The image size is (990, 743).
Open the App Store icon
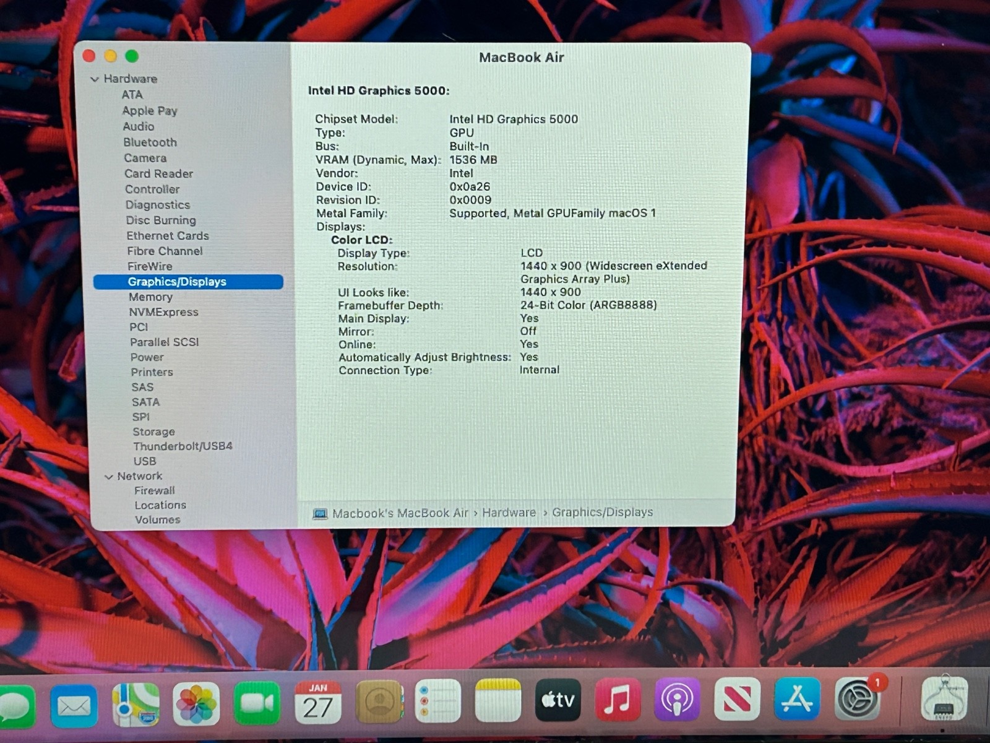[797, 700]
